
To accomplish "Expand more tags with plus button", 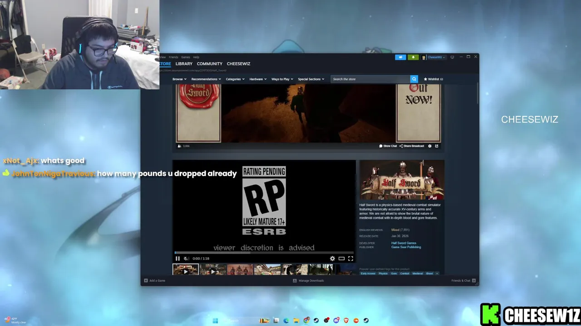I will [x=437, y=273].
